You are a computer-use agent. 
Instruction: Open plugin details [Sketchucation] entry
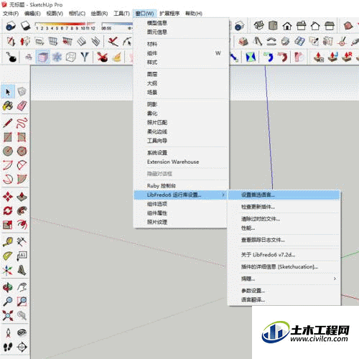pos(284,266)
